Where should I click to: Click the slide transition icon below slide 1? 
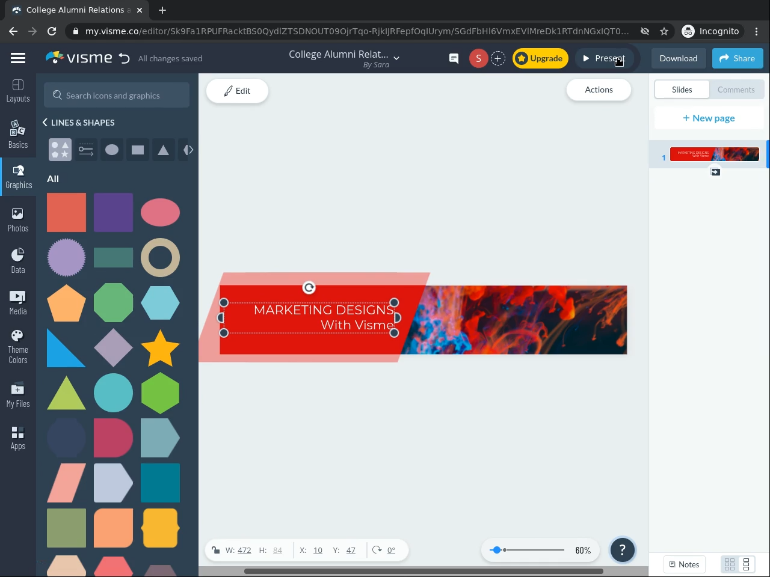(715, 172)
